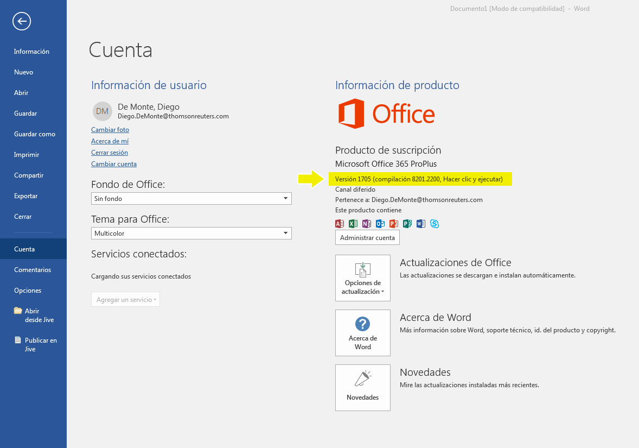Click the back arrow to exit Backstage
This screenshot has width=639, height=448.
click(x=22, y=21)
